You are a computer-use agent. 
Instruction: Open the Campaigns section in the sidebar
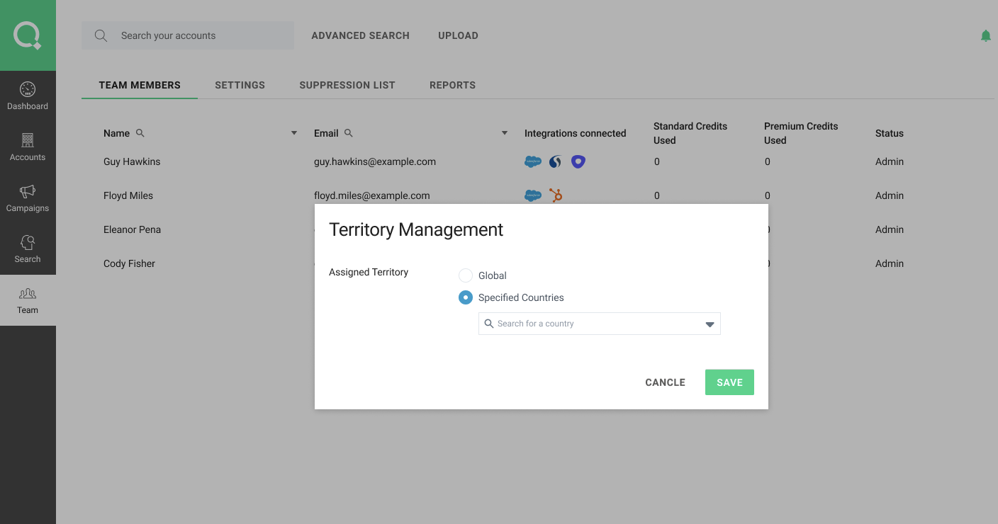28,198
